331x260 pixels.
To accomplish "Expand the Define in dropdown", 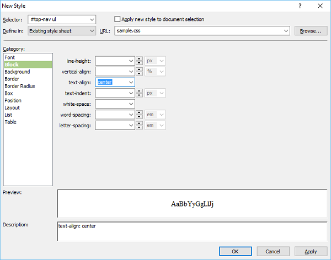I will tap(92, 31).
